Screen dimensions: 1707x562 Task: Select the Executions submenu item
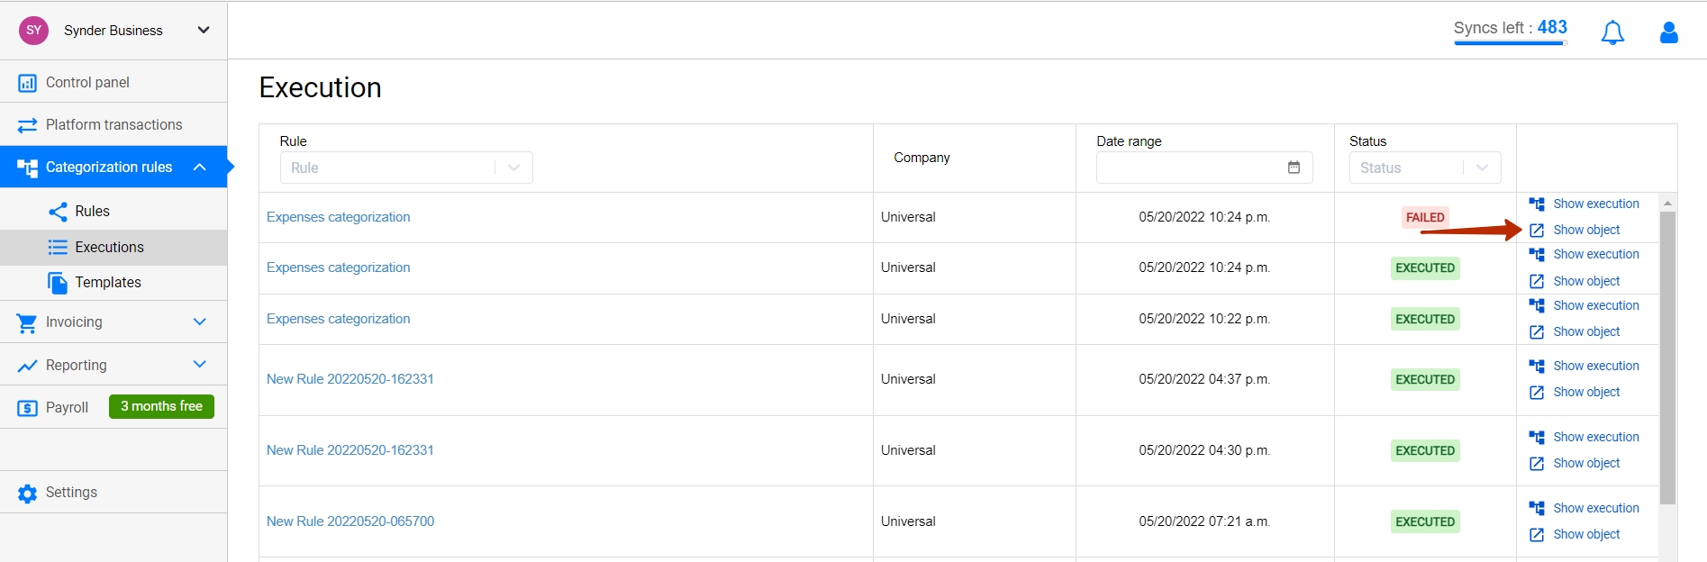(109, 247)
